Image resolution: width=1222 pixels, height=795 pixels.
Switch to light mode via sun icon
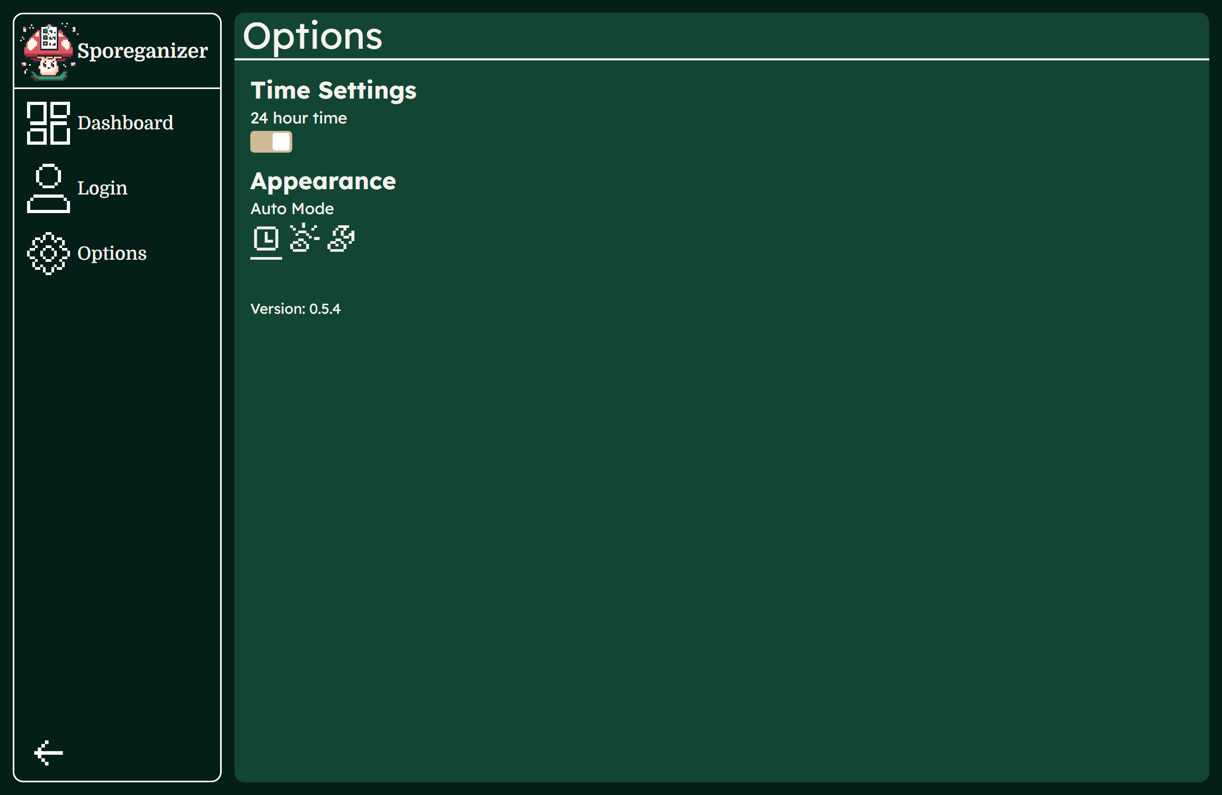[x=304, y=238]
